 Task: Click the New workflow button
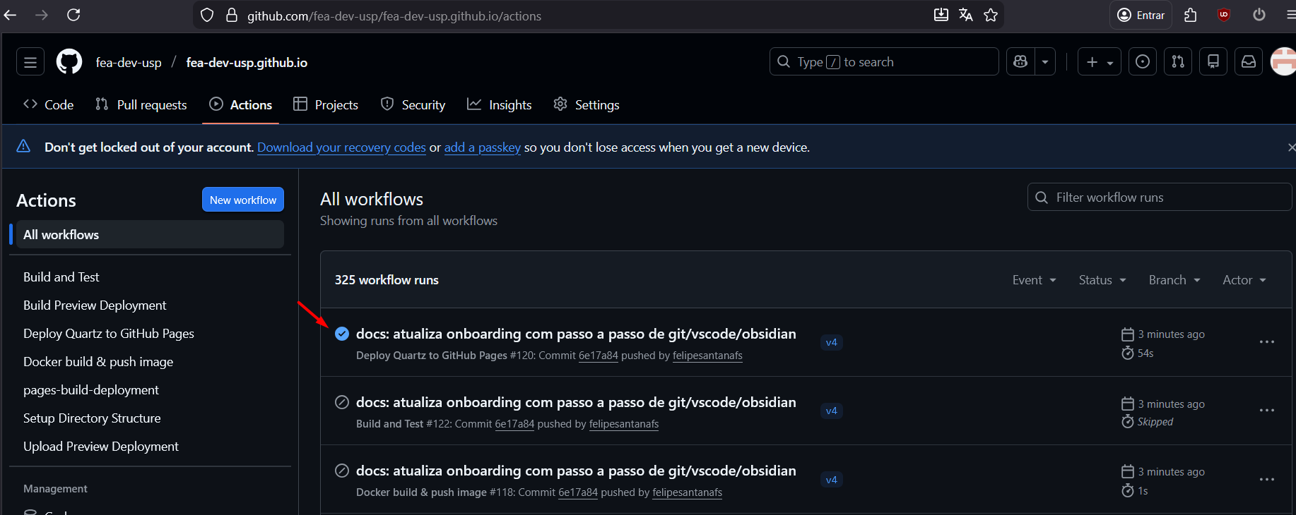pyautogui.click(x=242, y=200)
